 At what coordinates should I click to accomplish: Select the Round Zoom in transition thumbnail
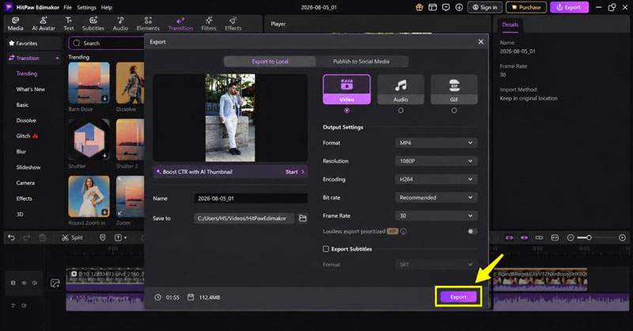coord(89,197)
